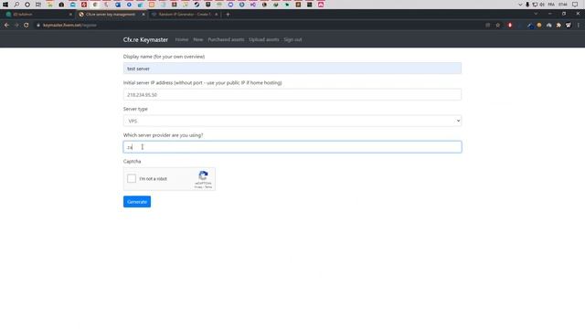Switch to Random IP Generator tab
Image resolution: width=585 pixels, height=329 pixels.
(x=185, y=15)
